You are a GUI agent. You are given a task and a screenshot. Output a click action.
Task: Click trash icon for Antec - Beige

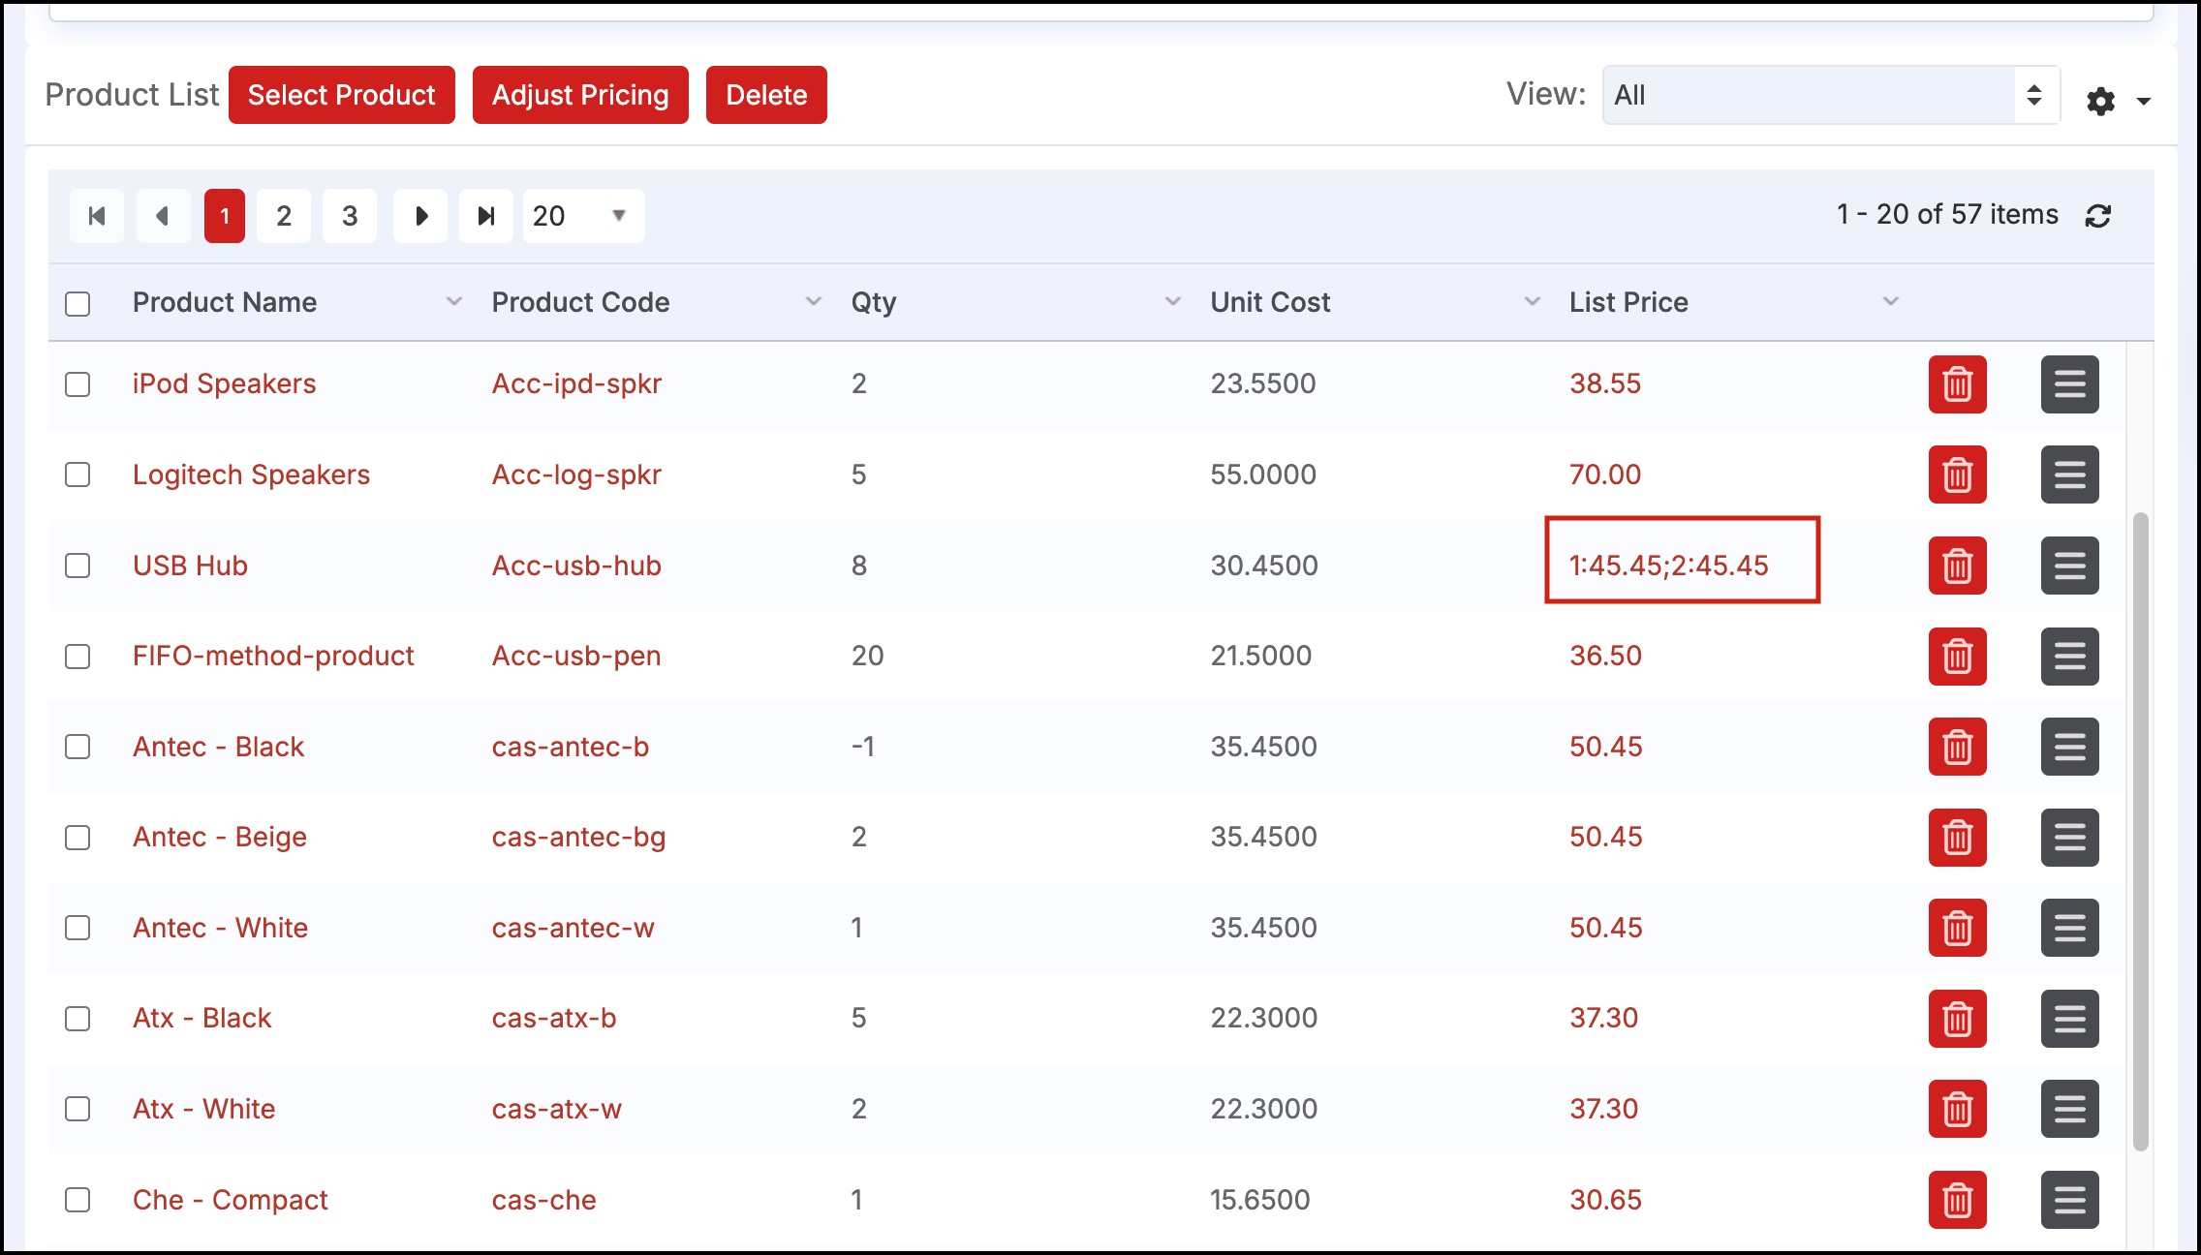pyautogui.click(x=1957, y=838)
